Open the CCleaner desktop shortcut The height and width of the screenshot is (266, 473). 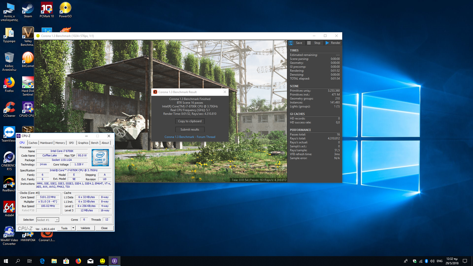tap(9, 110)
